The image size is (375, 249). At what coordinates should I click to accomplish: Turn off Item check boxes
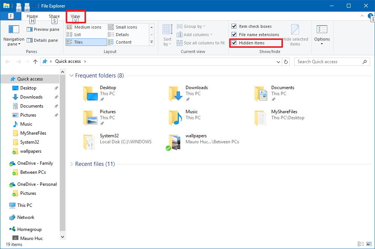[x=234, y=26]
